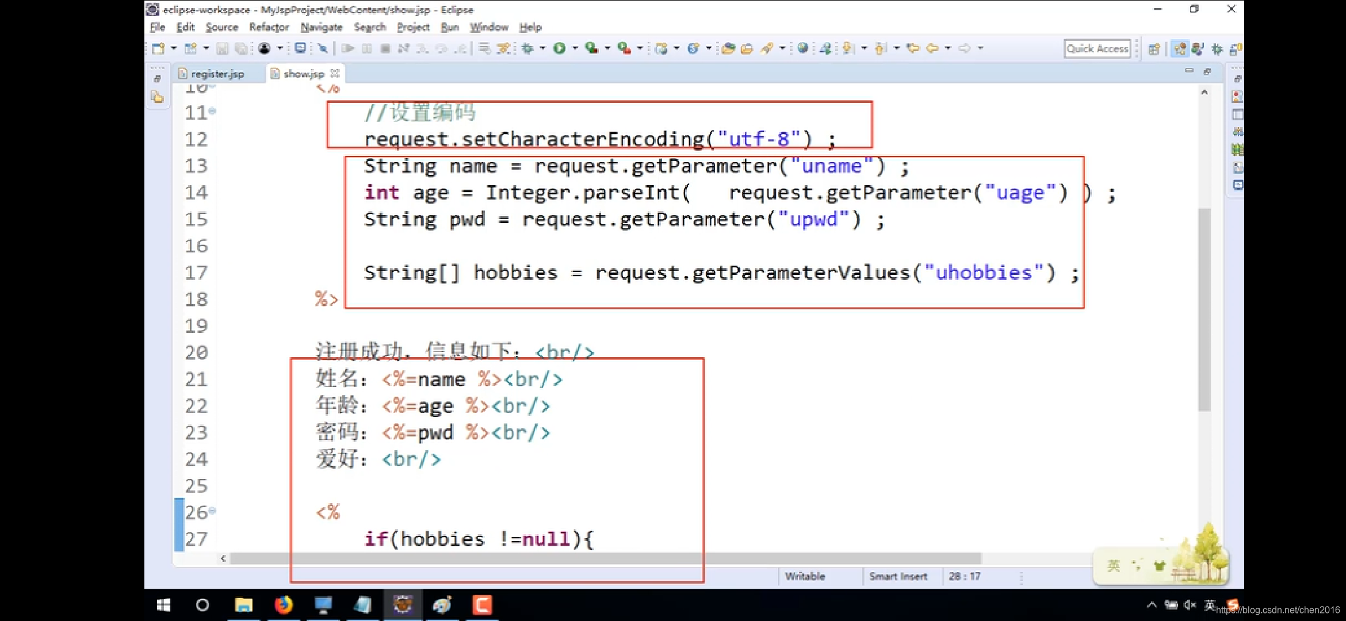Open the Debug icon dropdown arrow
The image size is (1346, 621).
(x=542, y=49)
